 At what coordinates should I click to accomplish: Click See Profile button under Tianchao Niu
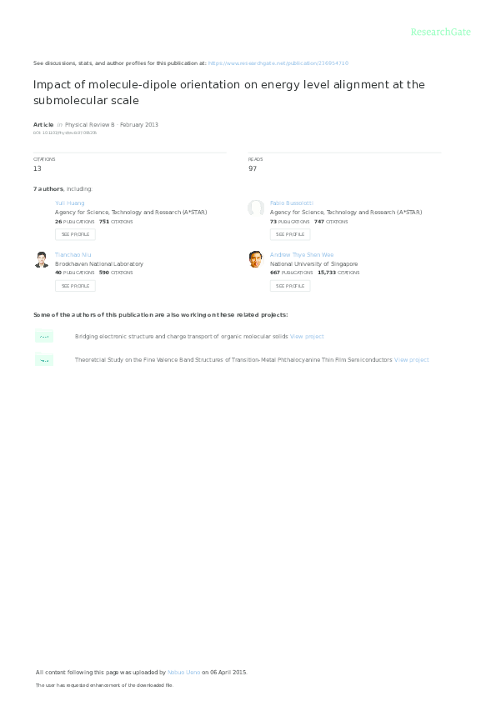(x=75, y=286)
